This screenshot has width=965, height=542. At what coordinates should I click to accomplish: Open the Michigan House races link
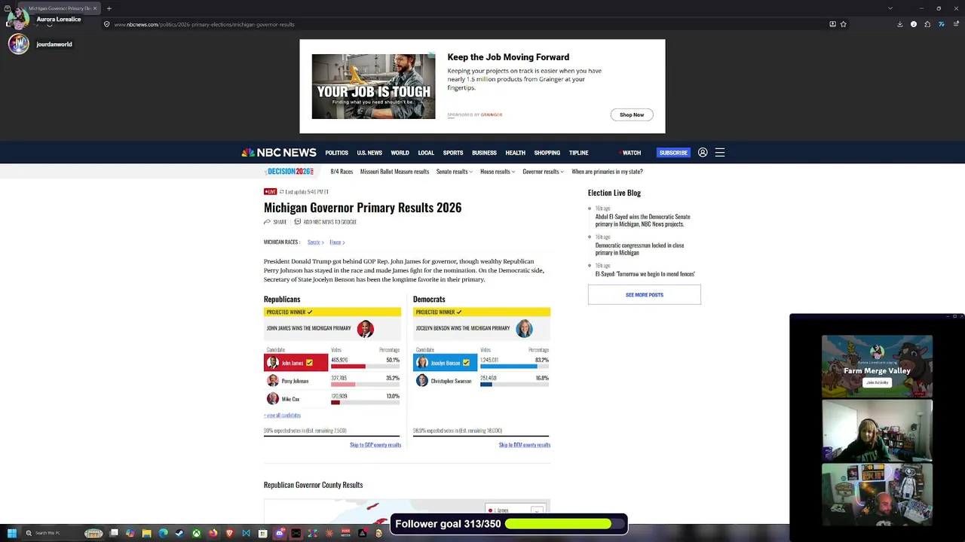point(337,242)
